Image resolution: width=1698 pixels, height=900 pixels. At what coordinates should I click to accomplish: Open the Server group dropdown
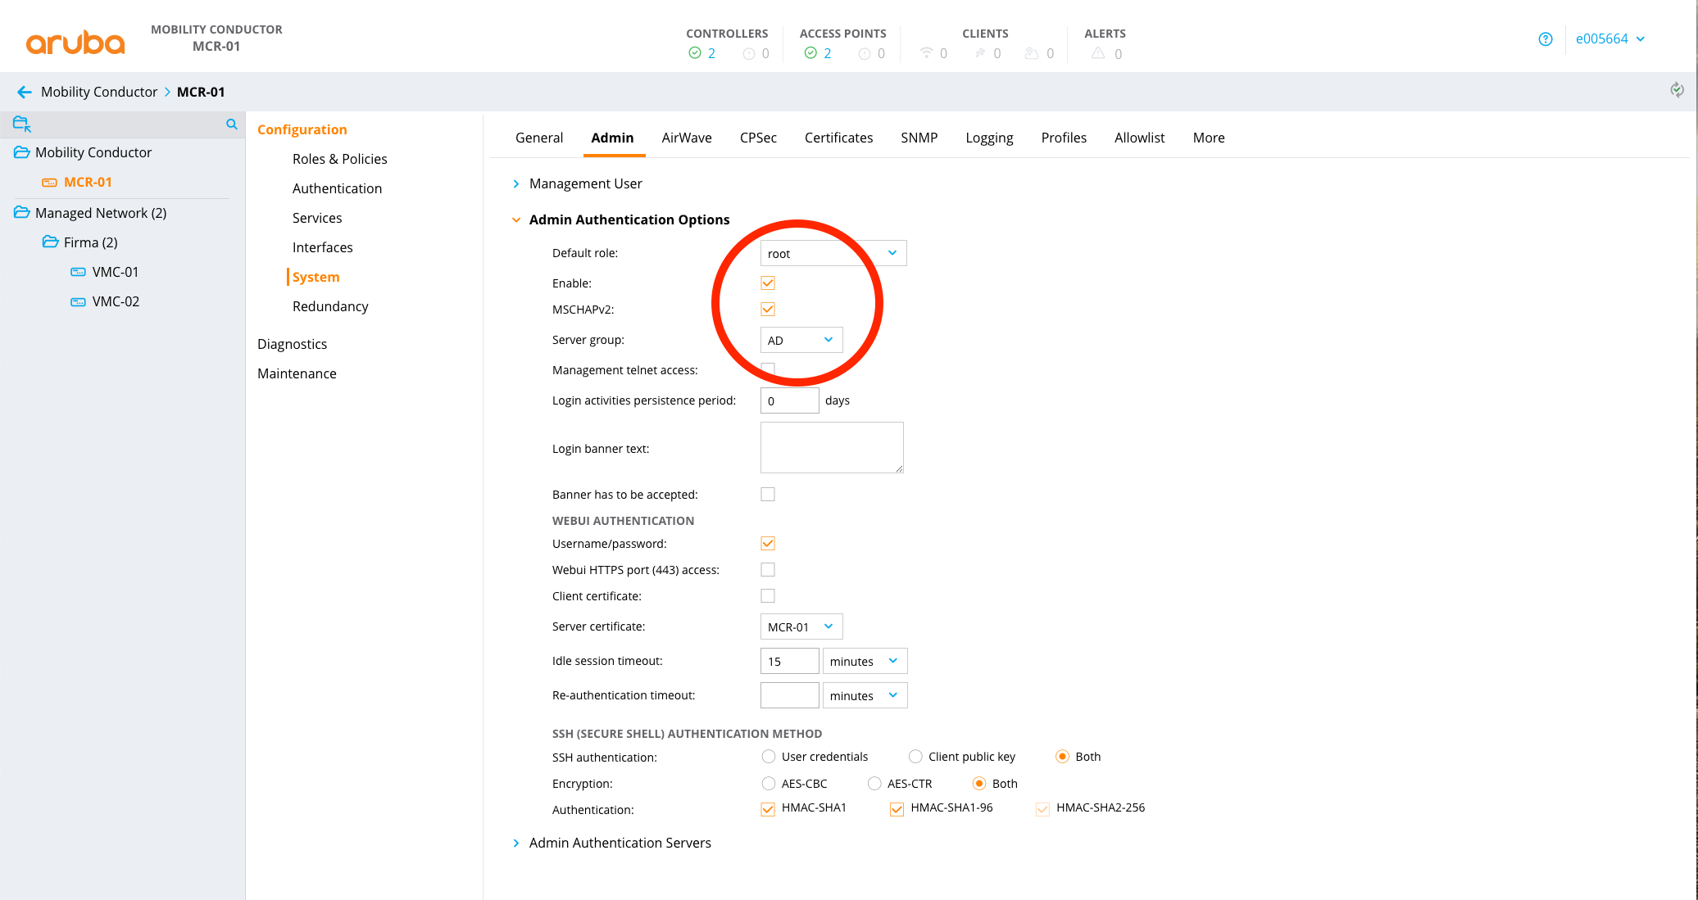(801, 340)
